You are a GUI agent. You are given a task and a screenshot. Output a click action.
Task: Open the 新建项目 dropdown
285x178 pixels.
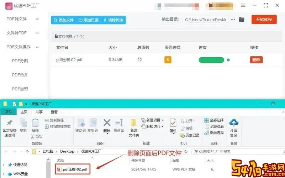pos(152,120)
